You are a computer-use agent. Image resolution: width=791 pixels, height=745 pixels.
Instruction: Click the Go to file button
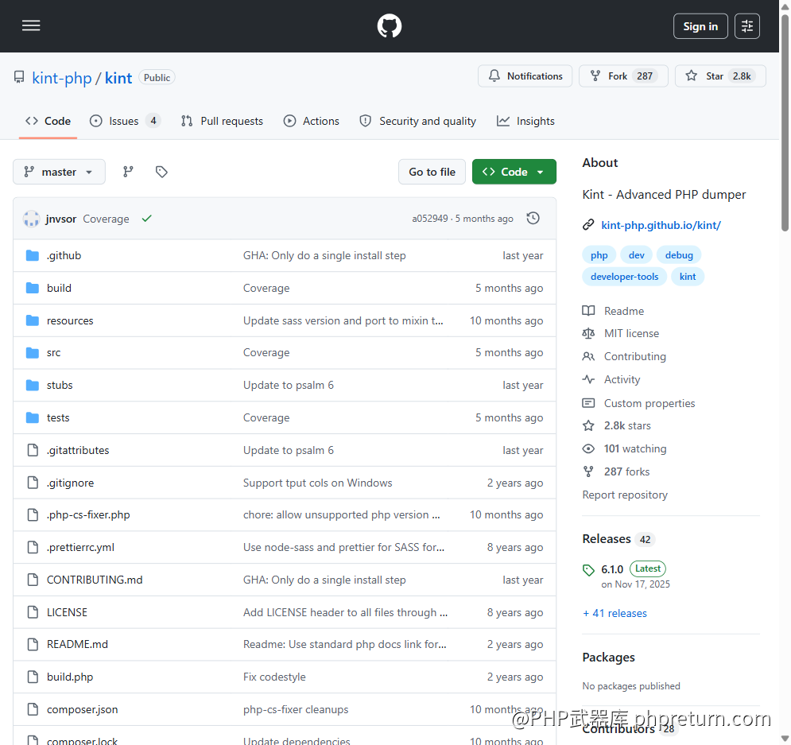pyautogui.click(x=432, y=172)
